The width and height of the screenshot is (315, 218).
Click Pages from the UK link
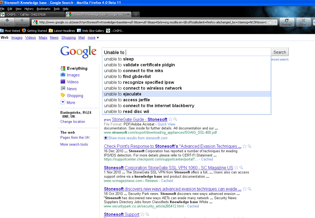tap(75, 137)
